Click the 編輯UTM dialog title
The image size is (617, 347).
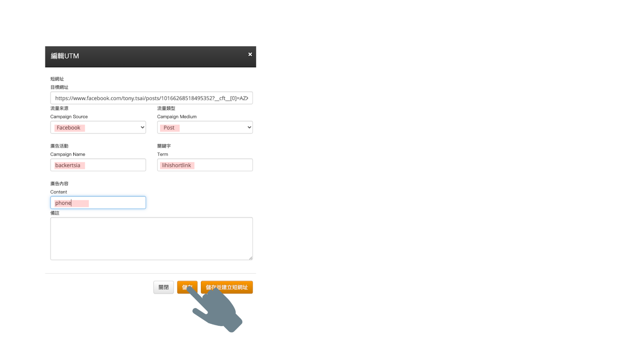(x=65, y=56)
